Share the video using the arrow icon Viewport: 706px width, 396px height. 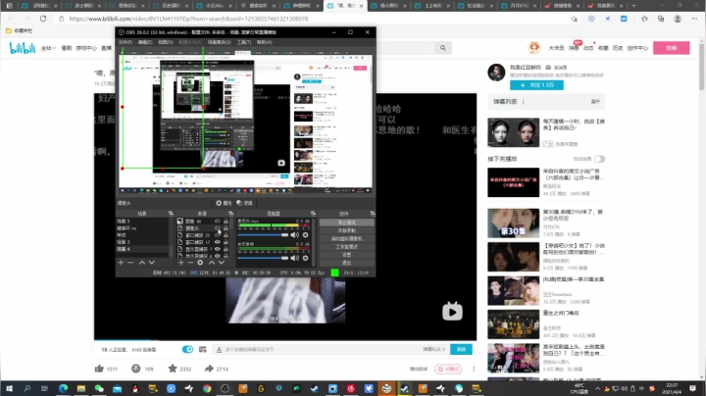[x=209, y=369]
